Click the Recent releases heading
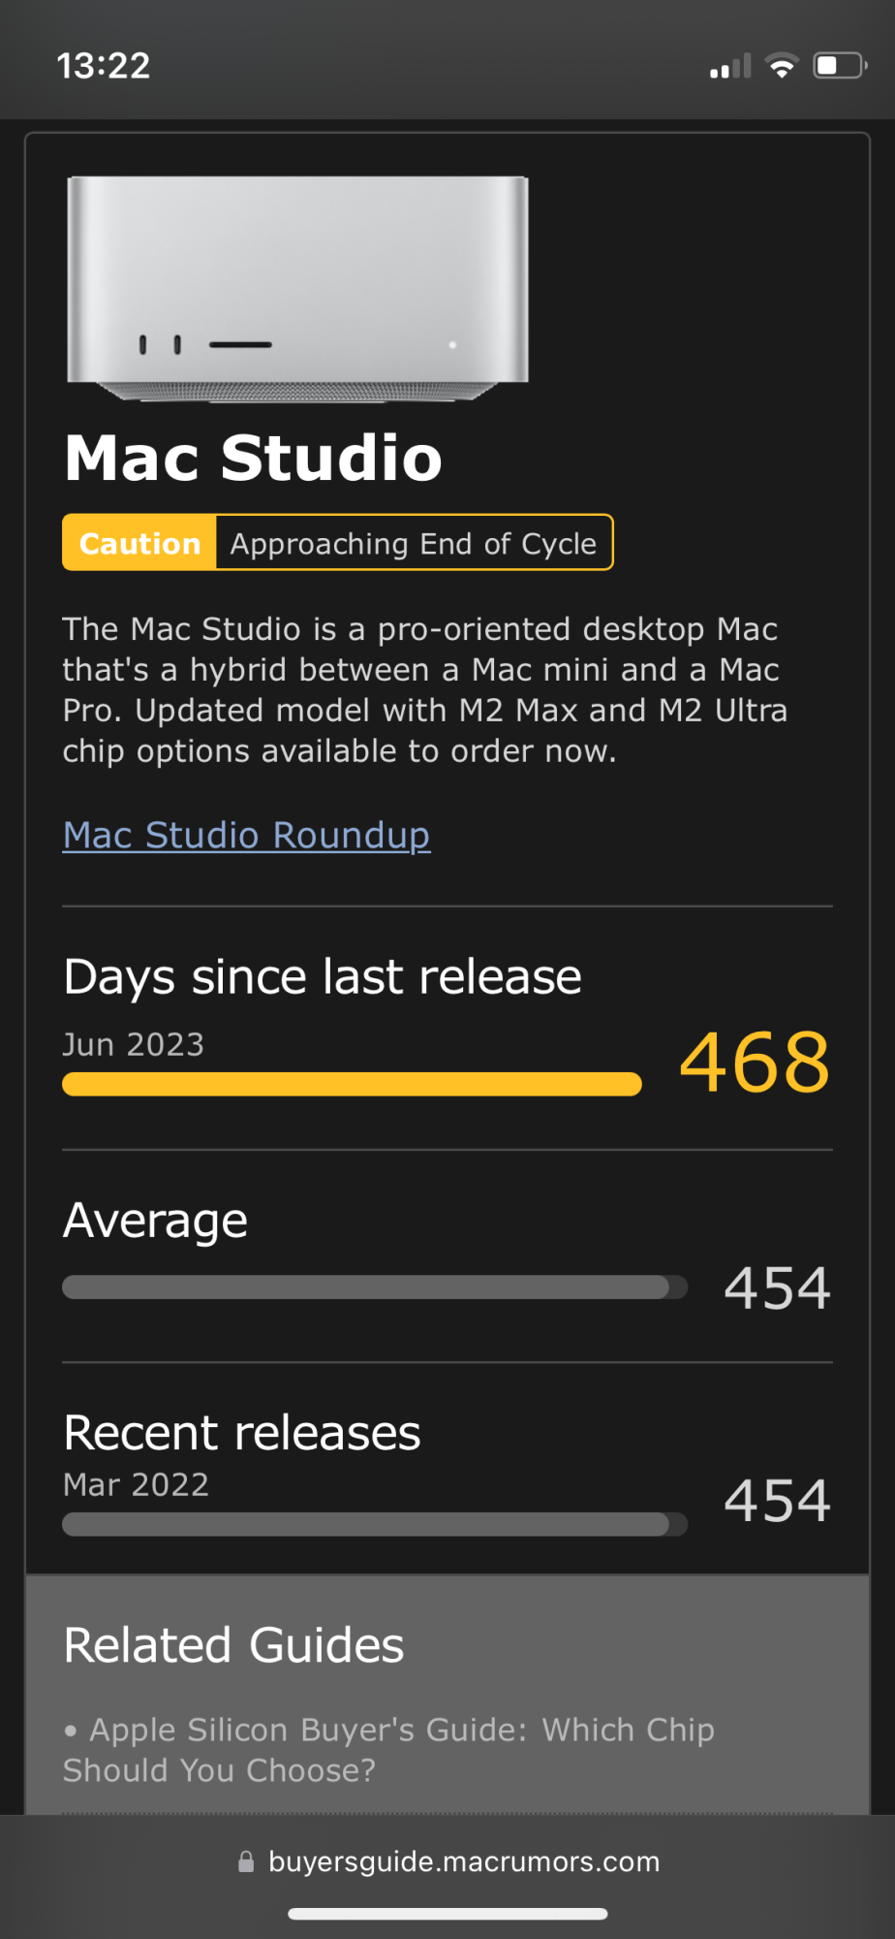This screenshot has width=895, height=1939. 242,1433
